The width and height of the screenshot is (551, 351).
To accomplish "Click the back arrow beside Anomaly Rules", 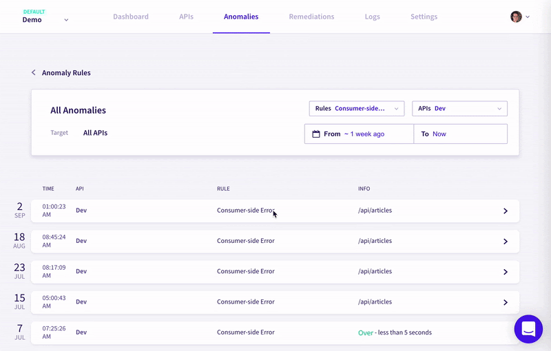I will coord(33,73).
